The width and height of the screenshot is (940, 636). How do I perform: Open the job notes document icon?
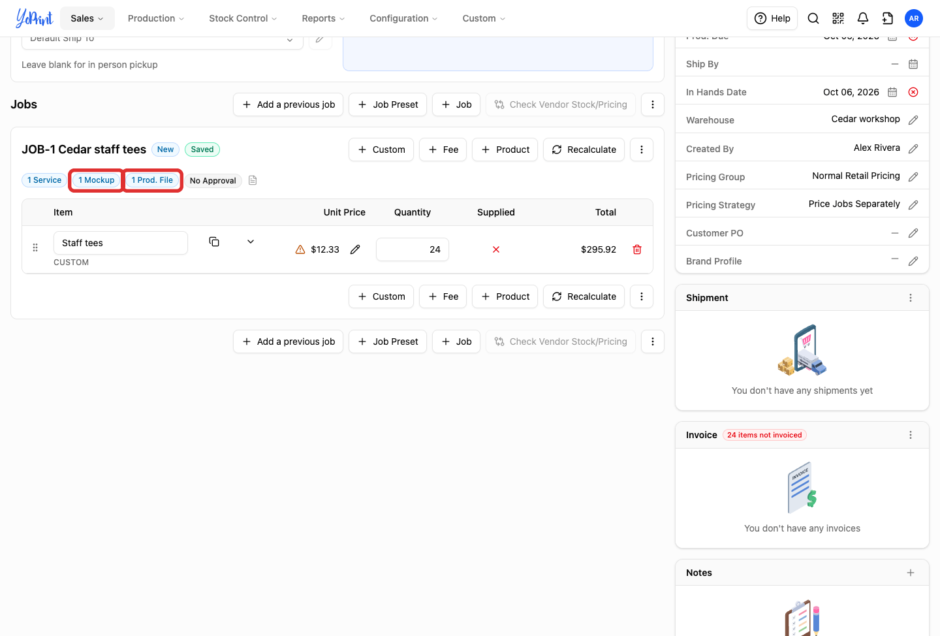253,180
